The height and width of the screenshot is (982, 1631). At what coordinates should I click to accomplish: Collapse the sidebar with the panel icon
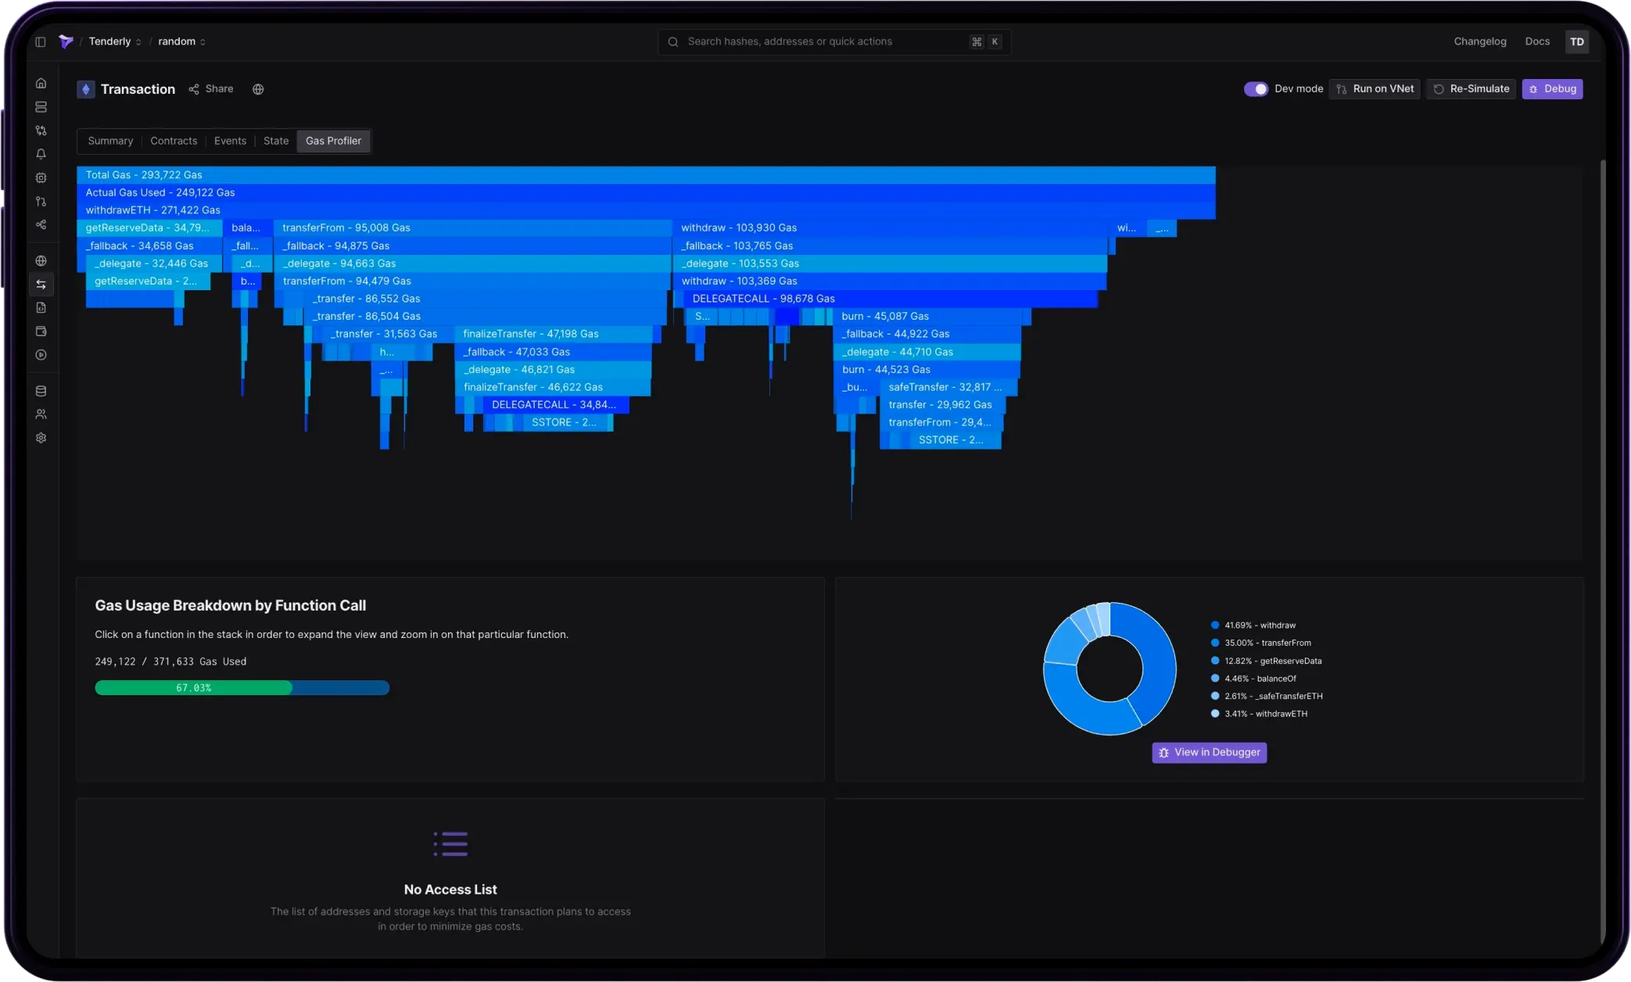[41, 41]
